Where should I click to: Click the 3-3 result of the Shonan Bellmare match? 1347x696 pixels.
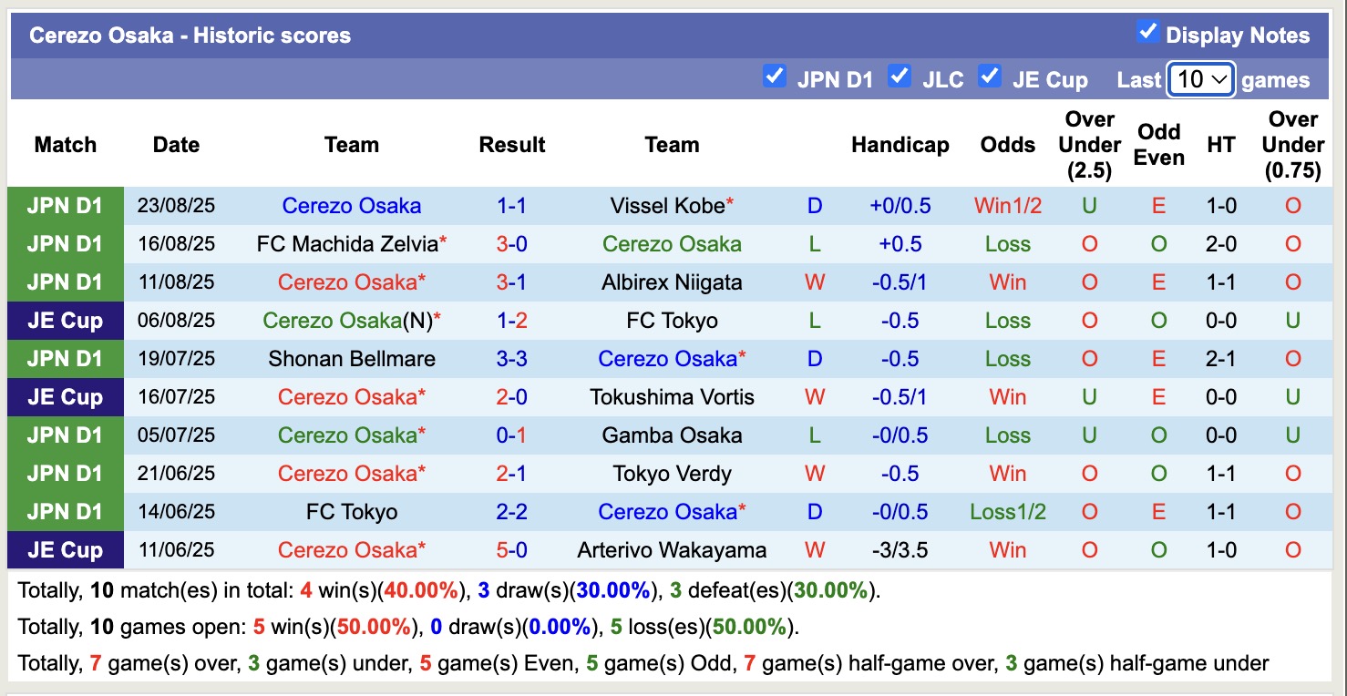(x=511, y=359)
